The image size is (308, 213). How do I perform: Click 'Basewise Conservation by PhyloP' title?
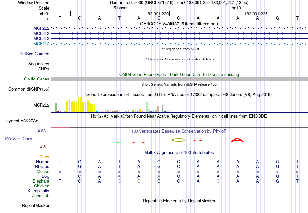[179, 131]
